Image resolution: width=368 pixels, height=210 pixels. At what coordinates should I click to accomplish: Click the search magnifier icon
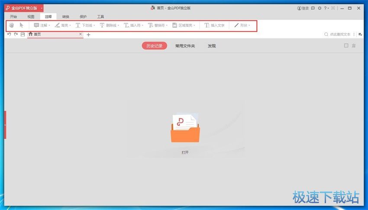coord(326,35)
